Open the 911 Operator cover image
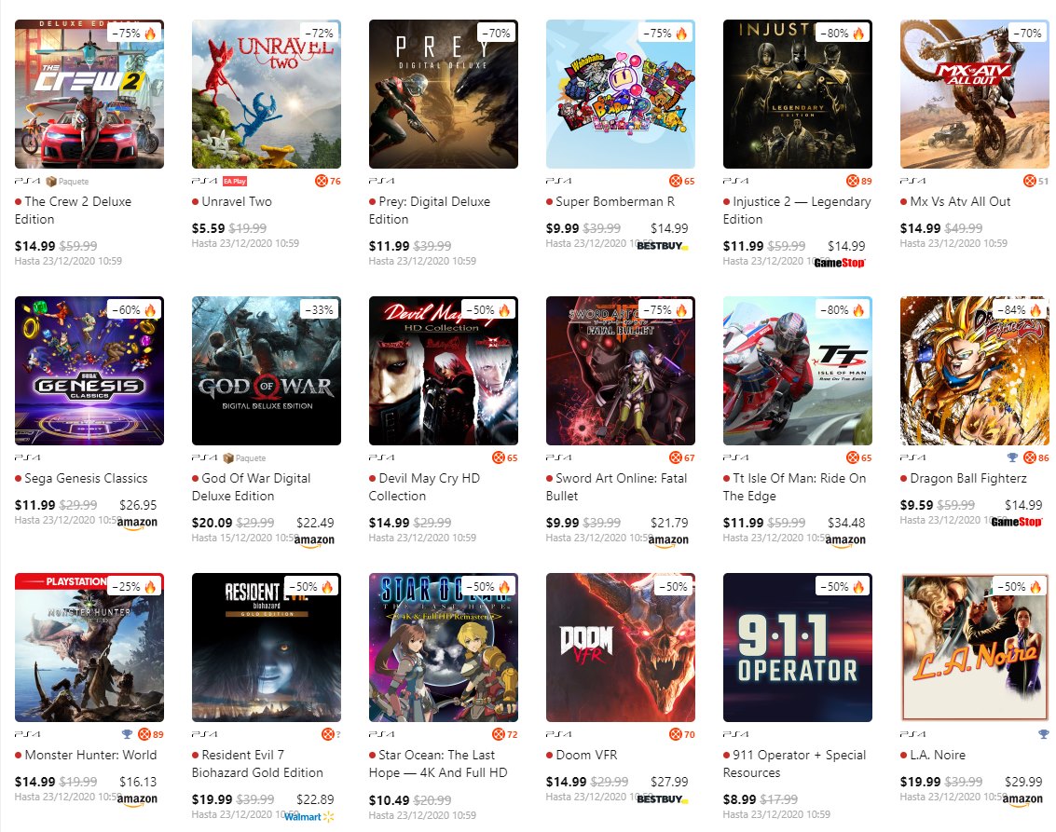The height and width of the screenshot is (832, 1056). tap(798, 648)
